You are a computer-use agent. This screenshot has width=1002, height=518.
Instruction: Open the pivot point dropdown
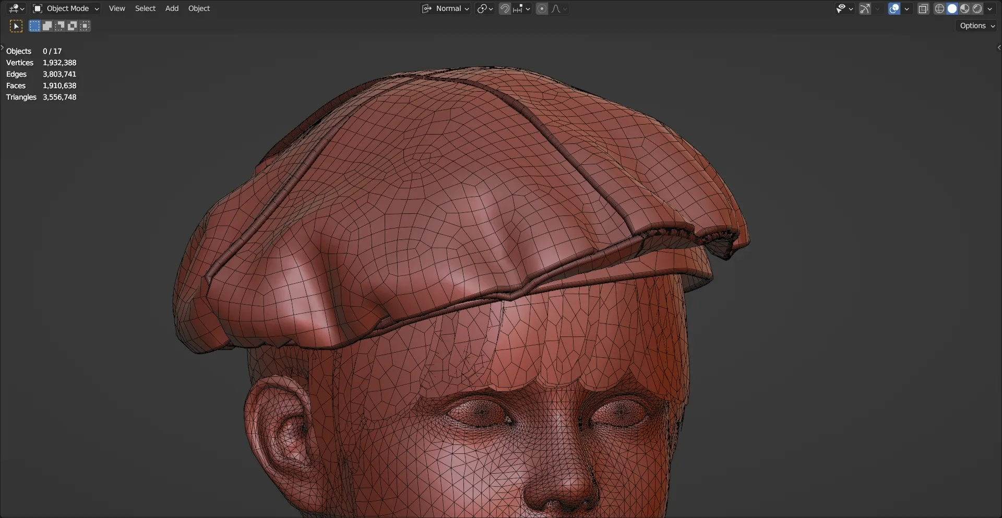485,8
